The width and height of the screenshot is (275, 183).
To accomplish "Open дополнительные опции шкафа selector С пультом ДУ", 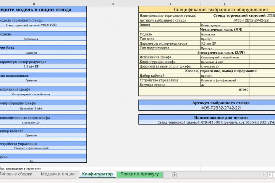I will click(43, 122).
